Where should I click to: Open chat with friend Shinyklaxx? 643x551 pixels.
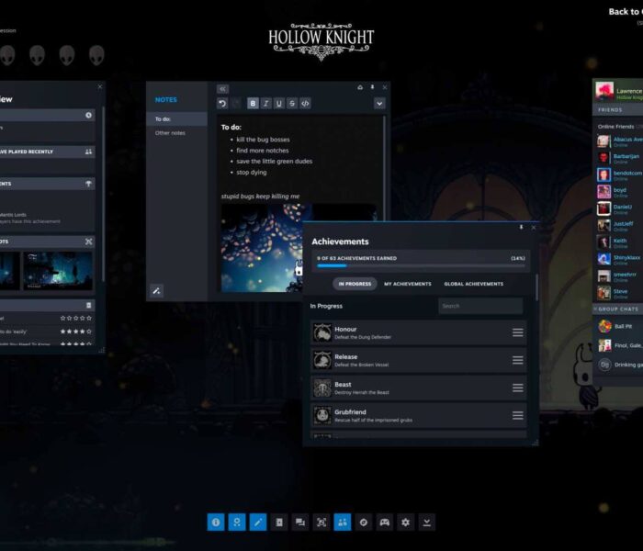pyautogui.click(x=620, y=259)
